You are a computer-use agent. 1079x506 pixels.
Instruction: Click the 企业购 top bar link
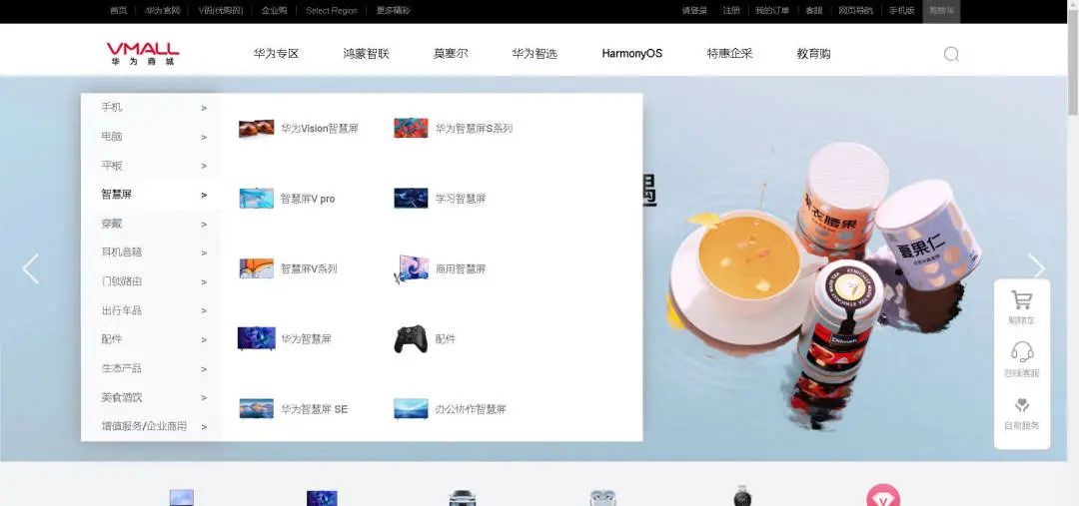(274, 11)
